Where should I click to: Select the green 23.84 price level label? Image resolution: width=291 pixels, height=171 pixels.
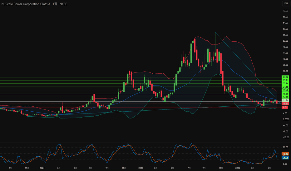[285, 84]
